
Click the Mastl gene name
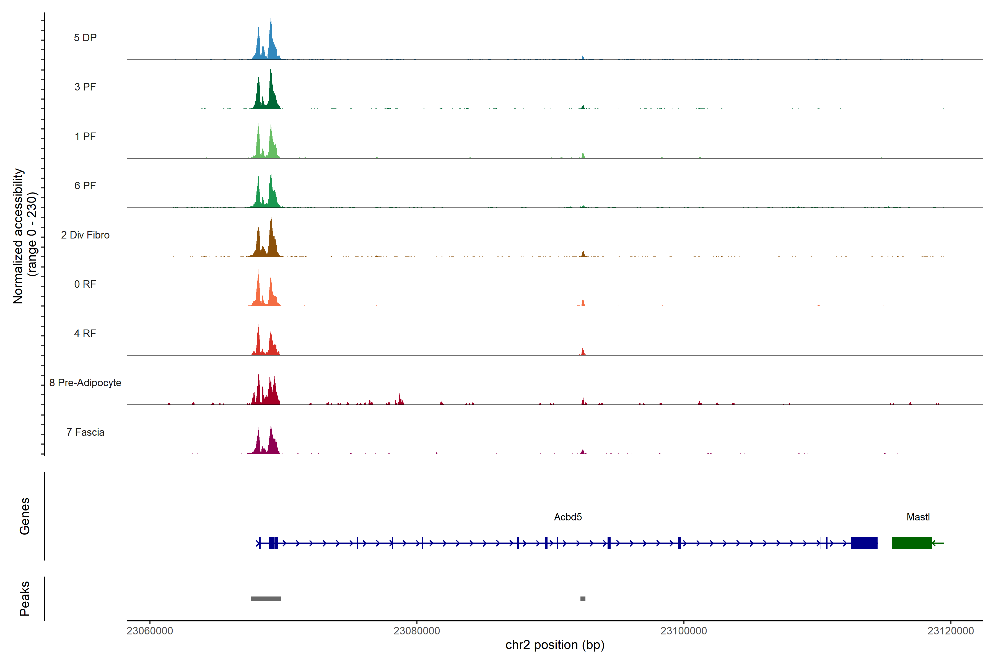pyautogui.click(x=918, y=517)
